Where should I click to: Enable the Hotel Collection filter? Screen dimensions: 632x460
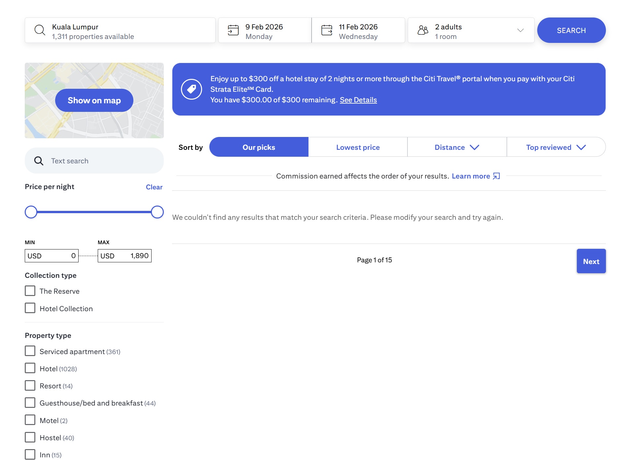point(30,308)
